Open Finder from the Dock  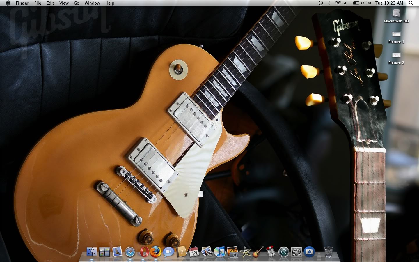92,252
